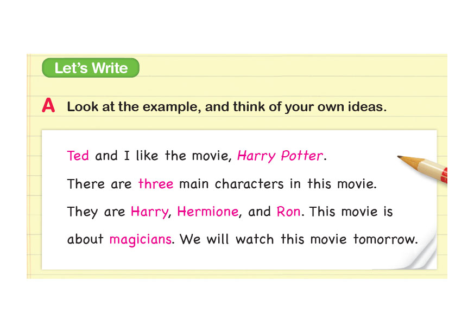Select the pink word three

point(156,184)
